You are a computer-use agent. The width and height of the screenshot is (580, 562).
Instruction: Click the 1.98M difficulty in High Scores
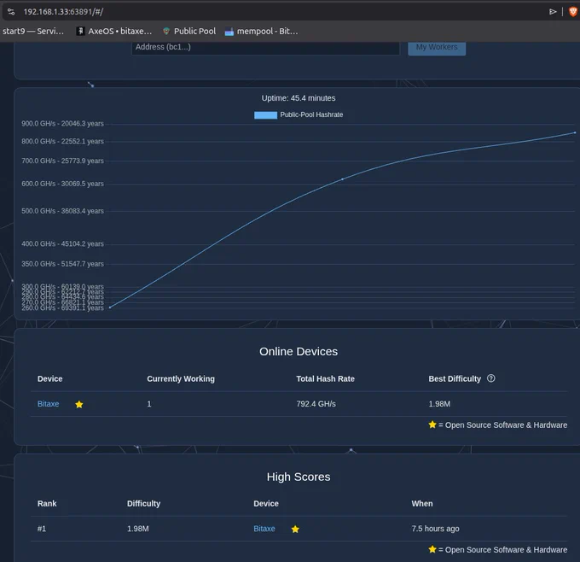coord(138,529)
